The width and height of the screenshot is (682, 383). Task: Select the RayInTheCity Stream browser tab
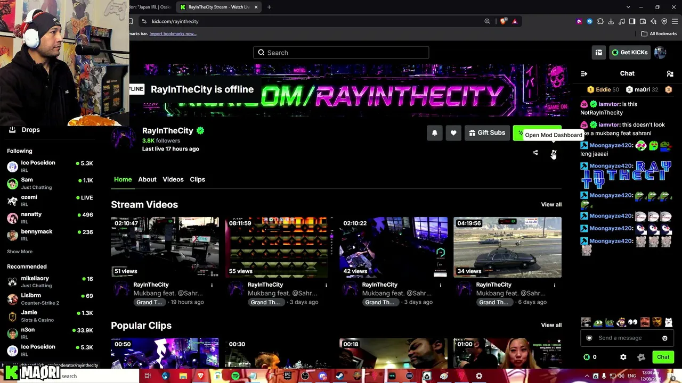[219, 7]
